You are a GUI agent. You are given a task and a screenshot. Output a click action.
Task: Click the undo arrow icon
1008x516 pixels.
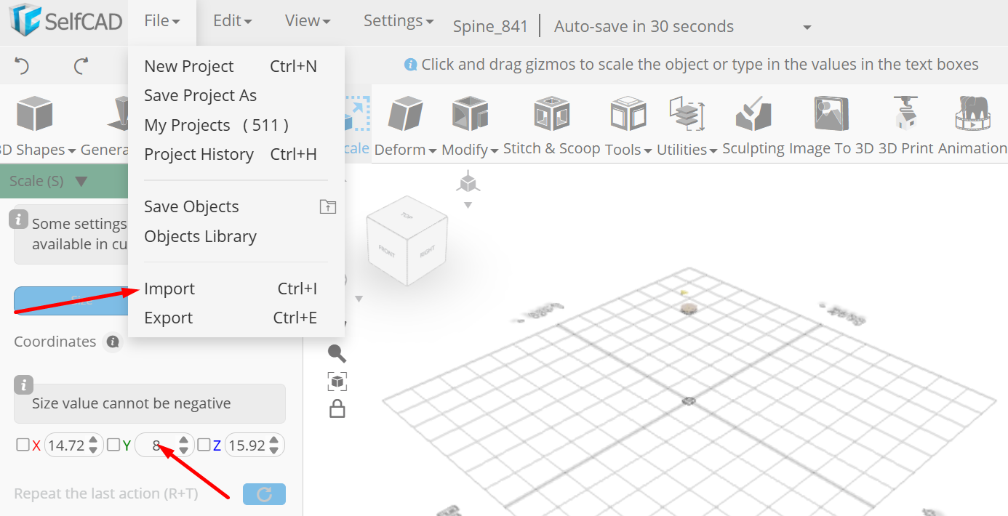(22, 66)
